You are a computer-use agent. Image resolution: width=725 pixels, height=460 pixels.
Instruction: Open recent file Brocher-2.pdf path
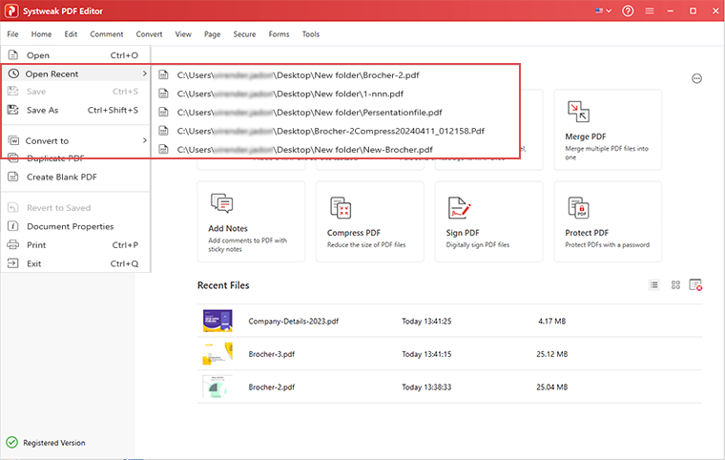point(298,75)
